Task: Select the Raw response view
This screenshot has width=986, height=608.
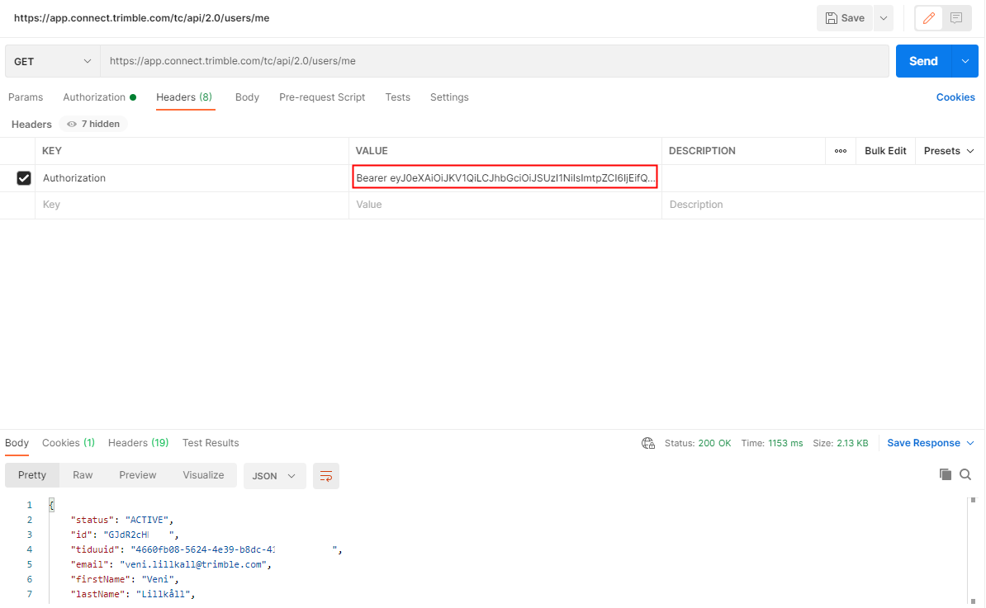Action: click(x=83, y=475)
